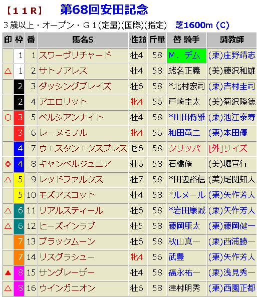
Task: Click course text 芝1600m (C)
Action: click(x=202, y=25)
